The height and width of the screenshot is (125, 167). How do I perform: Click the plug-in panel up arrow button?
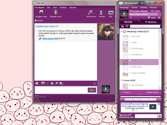(x=132, y=99)
